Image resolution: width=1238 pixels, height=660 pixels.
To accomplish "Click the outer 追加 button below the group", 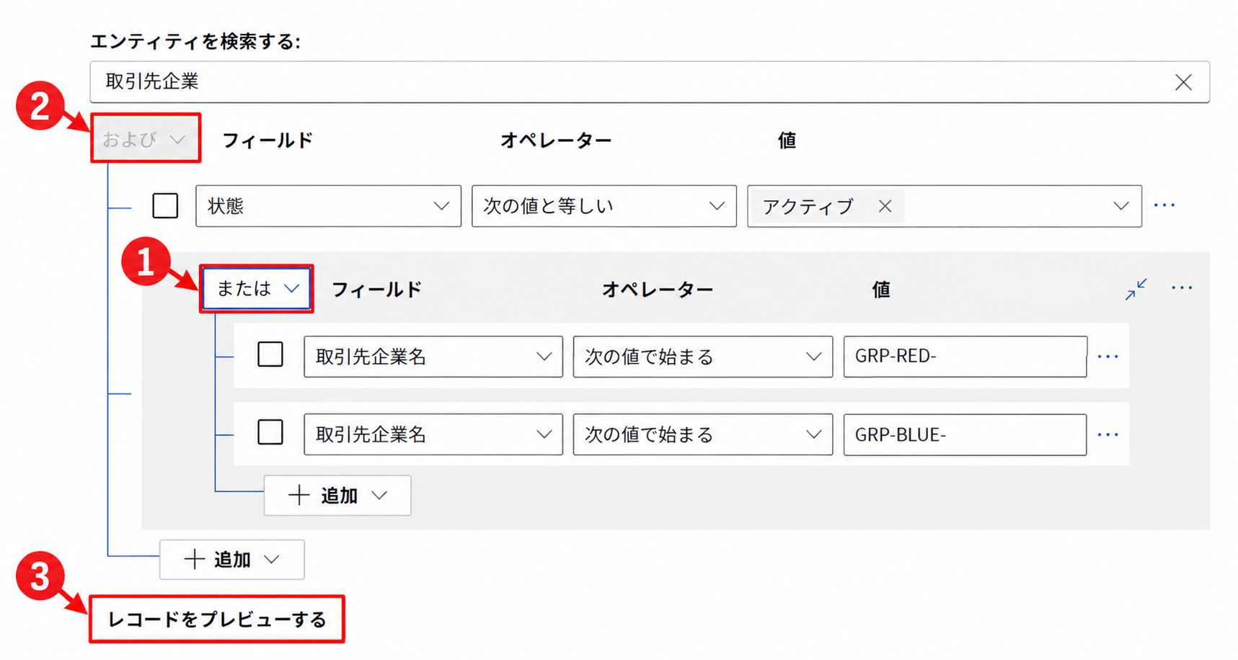I will 231,559.
